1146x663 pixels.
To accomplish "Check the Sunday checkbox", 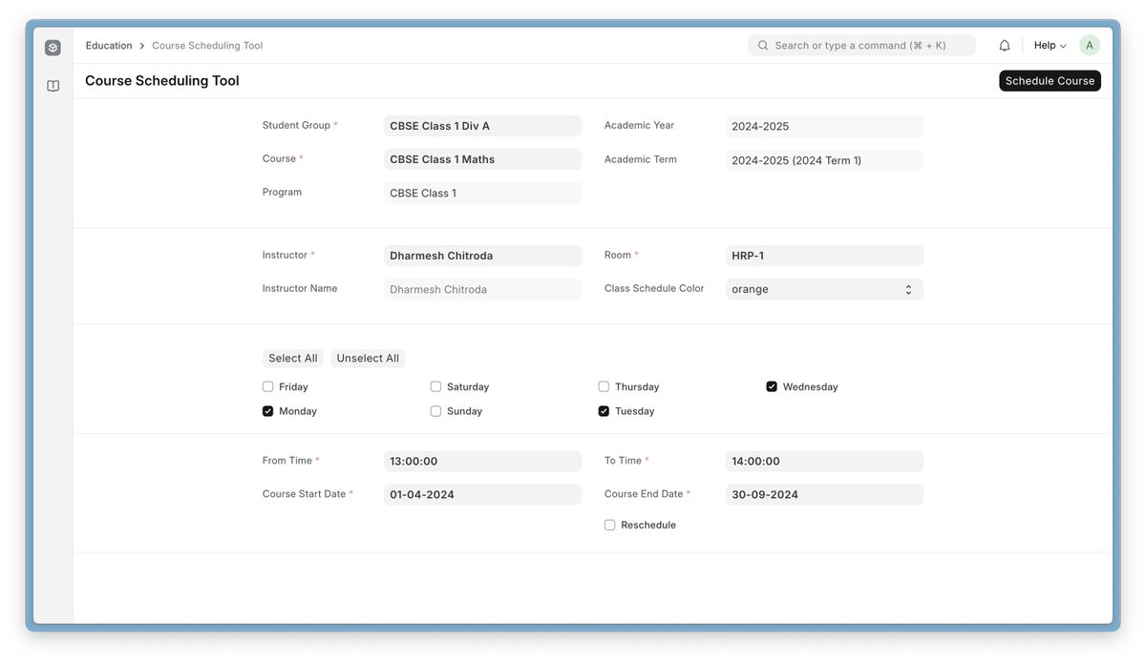I will [x=435, y=412].
